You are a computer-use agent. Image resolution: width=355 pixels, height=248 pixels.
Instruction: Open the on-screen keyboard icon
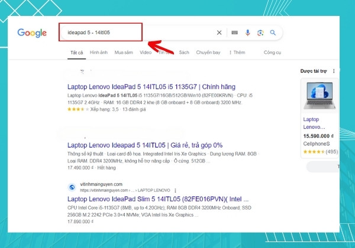pyautogui.click(x=234, y=32)
